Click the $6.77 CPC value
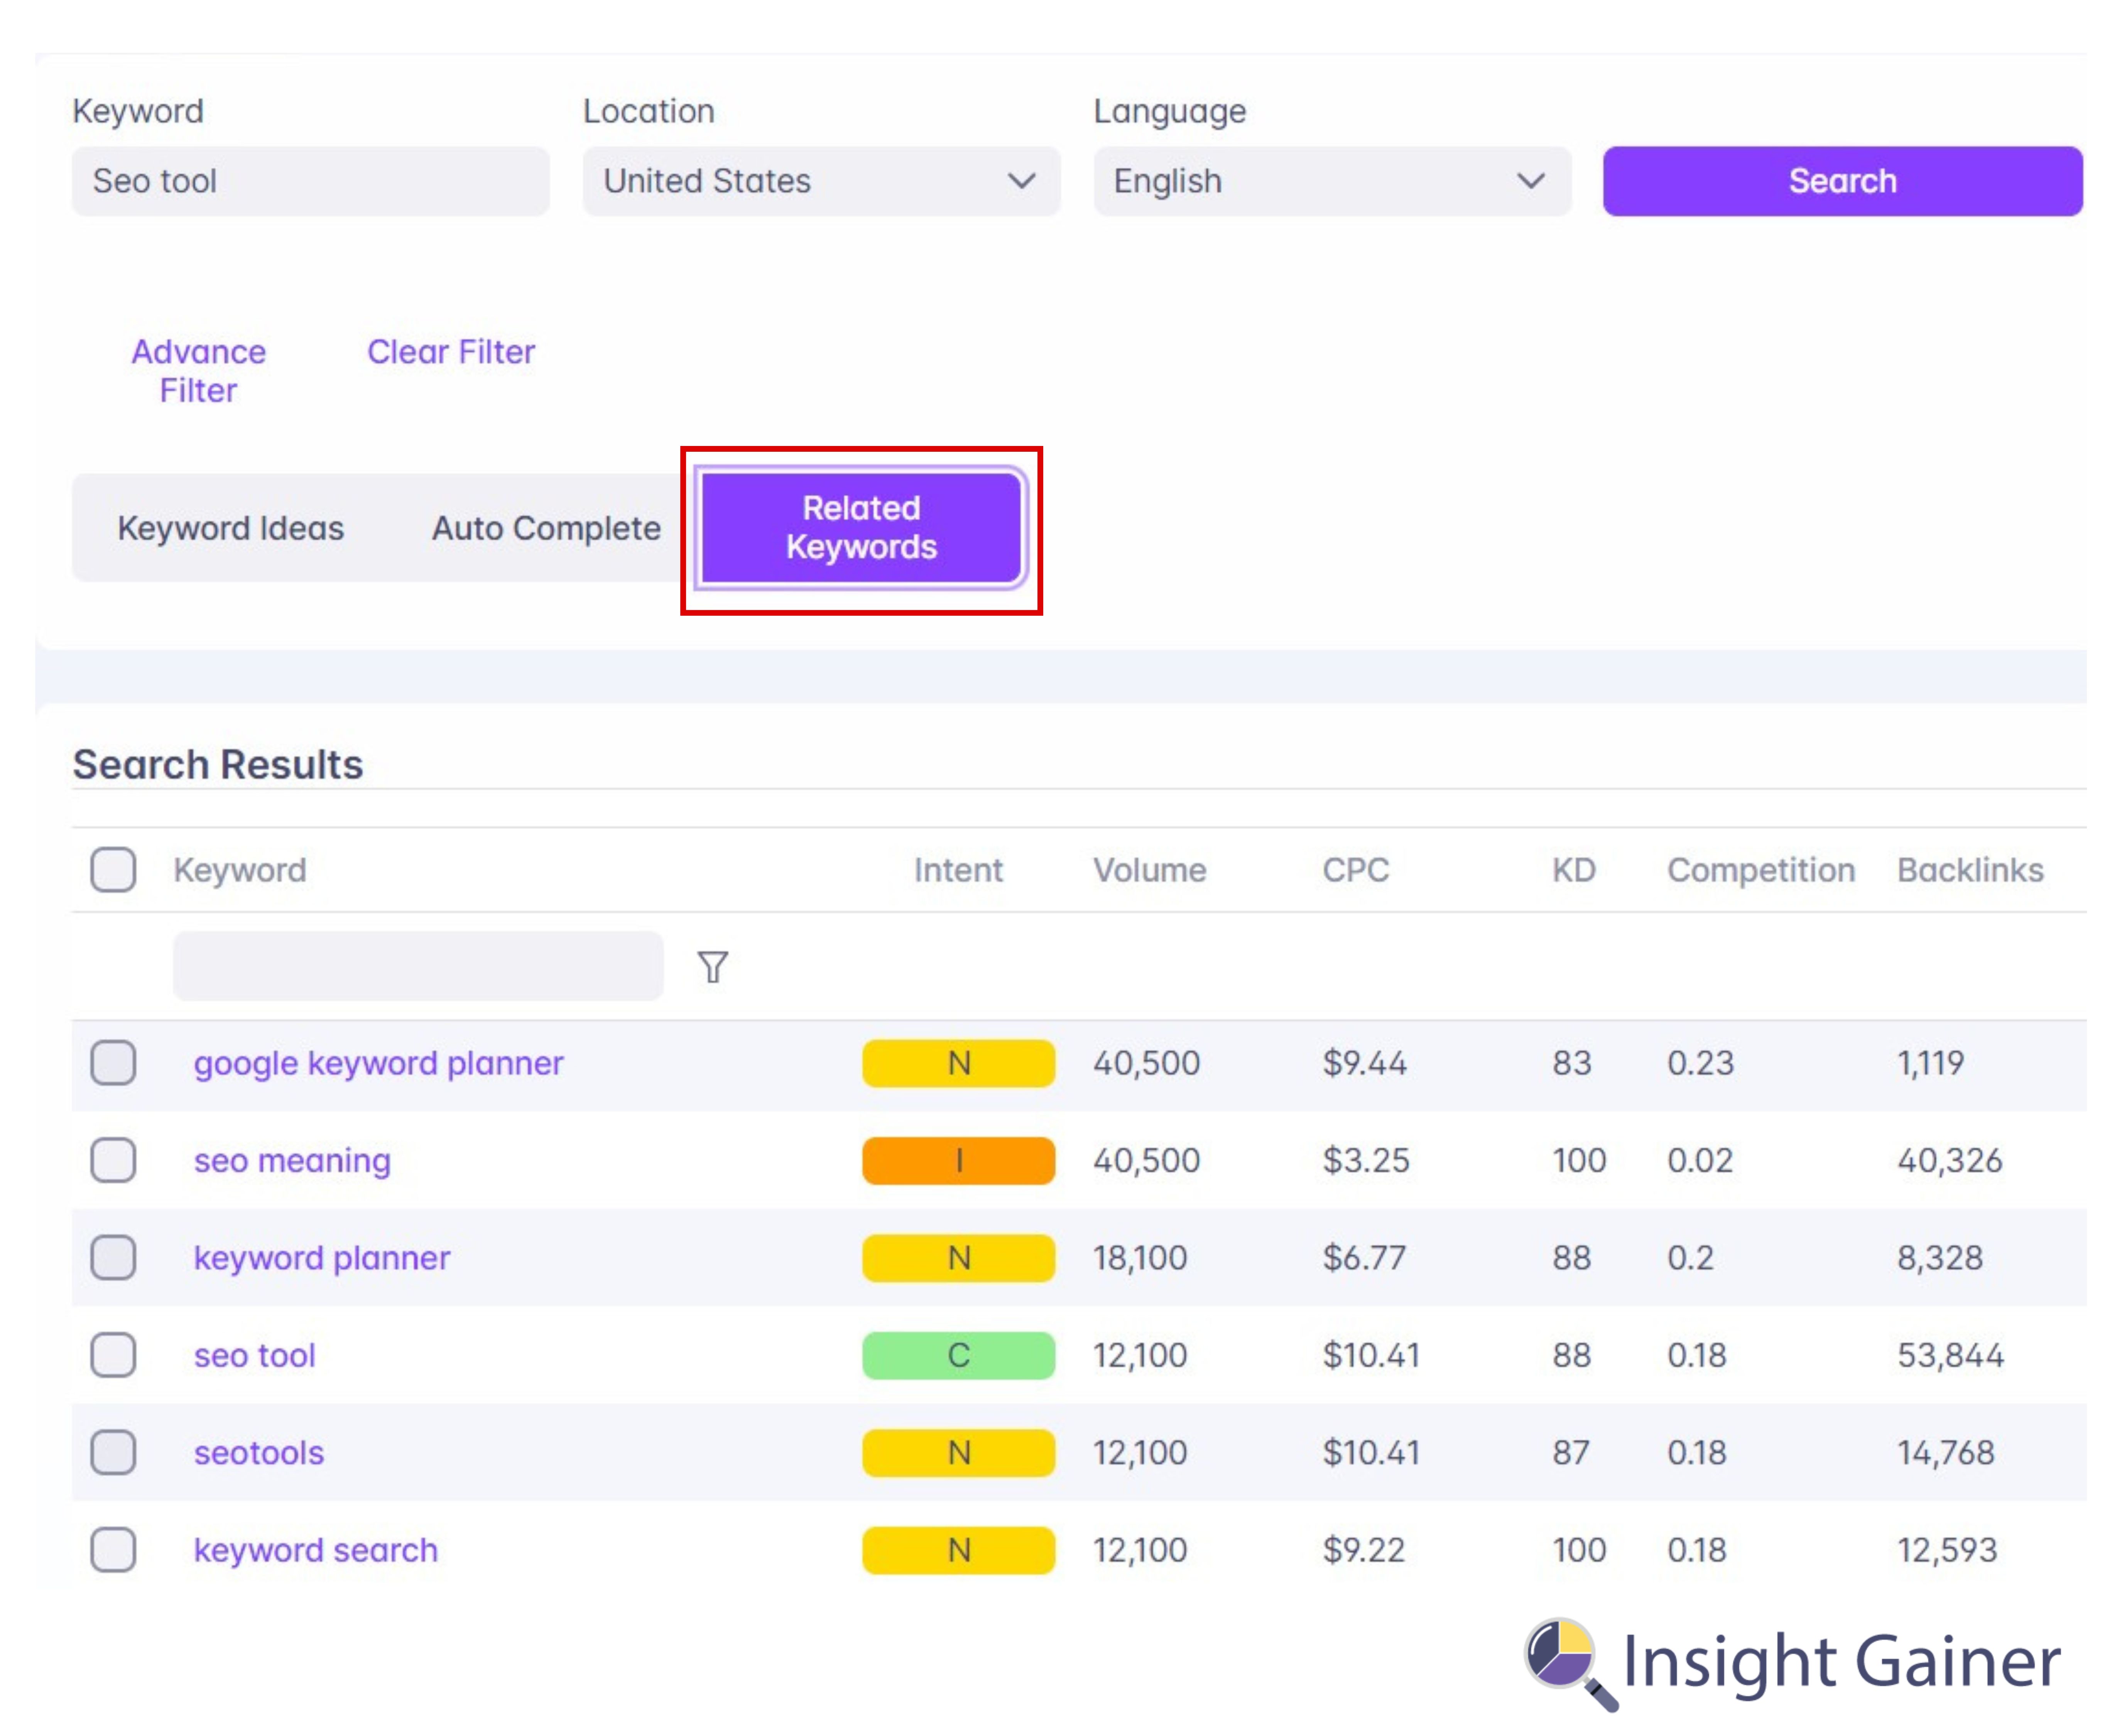Viewport: 2122px width, 1736px height. coord(1364,1258)
